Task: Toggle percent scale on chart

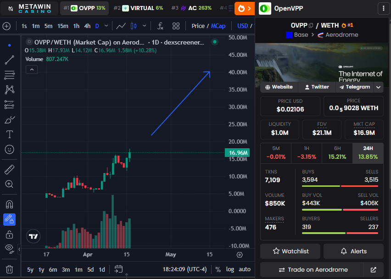Action: tap(218, 269)
